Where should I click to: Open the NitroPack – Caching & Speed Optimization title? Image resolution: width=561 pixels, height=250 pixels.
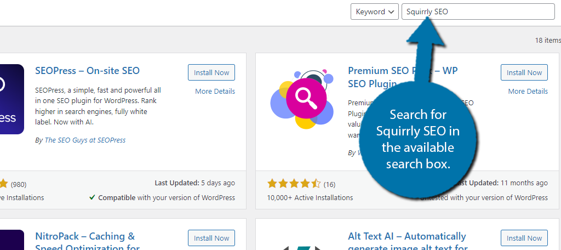pyautogui.click(x=87, y=242)
